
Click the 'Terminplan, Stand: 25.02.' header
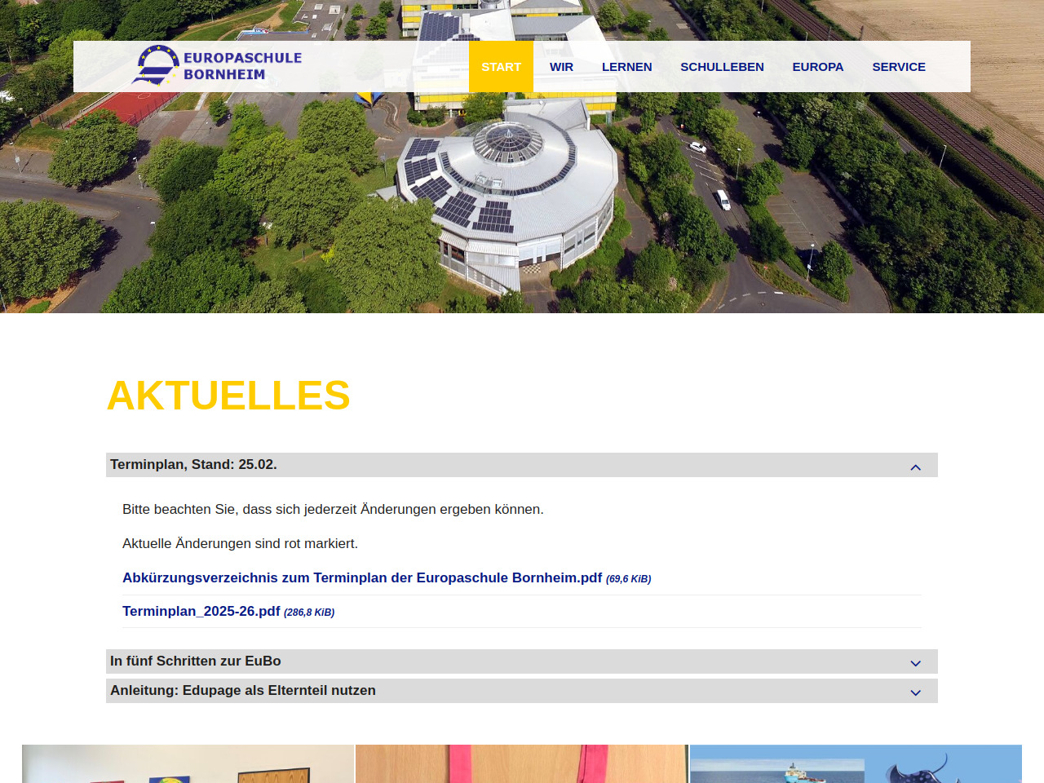194,465
